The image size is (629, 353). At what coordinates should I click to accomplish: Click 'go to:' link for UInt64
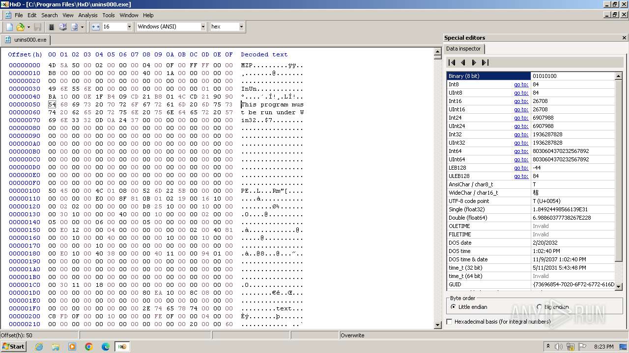pyautogui.click(x=521, y=159)
